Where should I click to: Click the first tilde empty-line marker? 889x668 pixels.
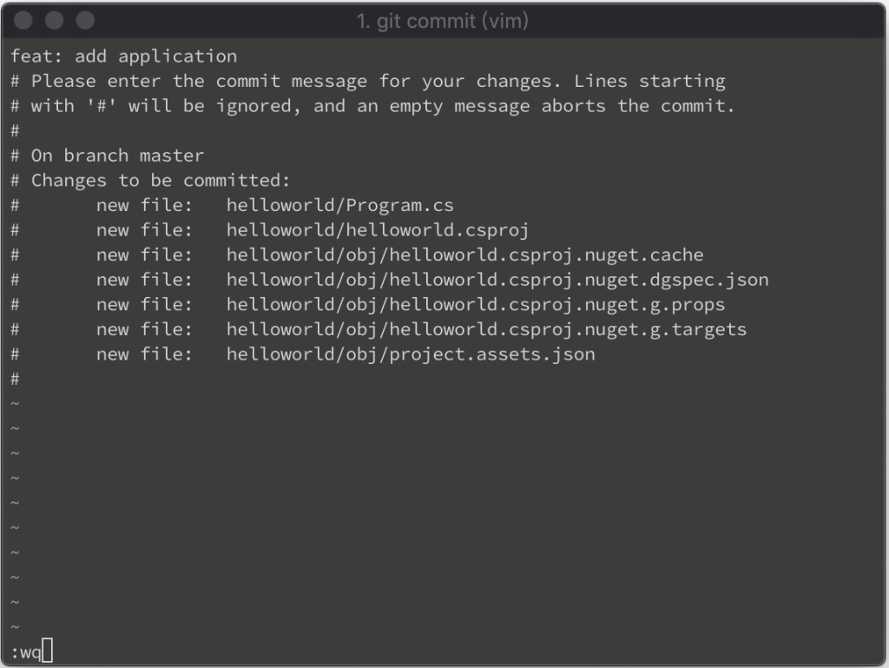(x=16, y=404)
